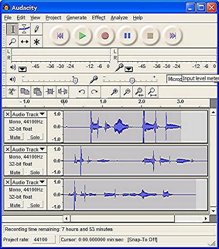Image resolution: width=219 pixels, height=249 pixels.
Task: Mute the first audio track
Action: coord(15,137)
